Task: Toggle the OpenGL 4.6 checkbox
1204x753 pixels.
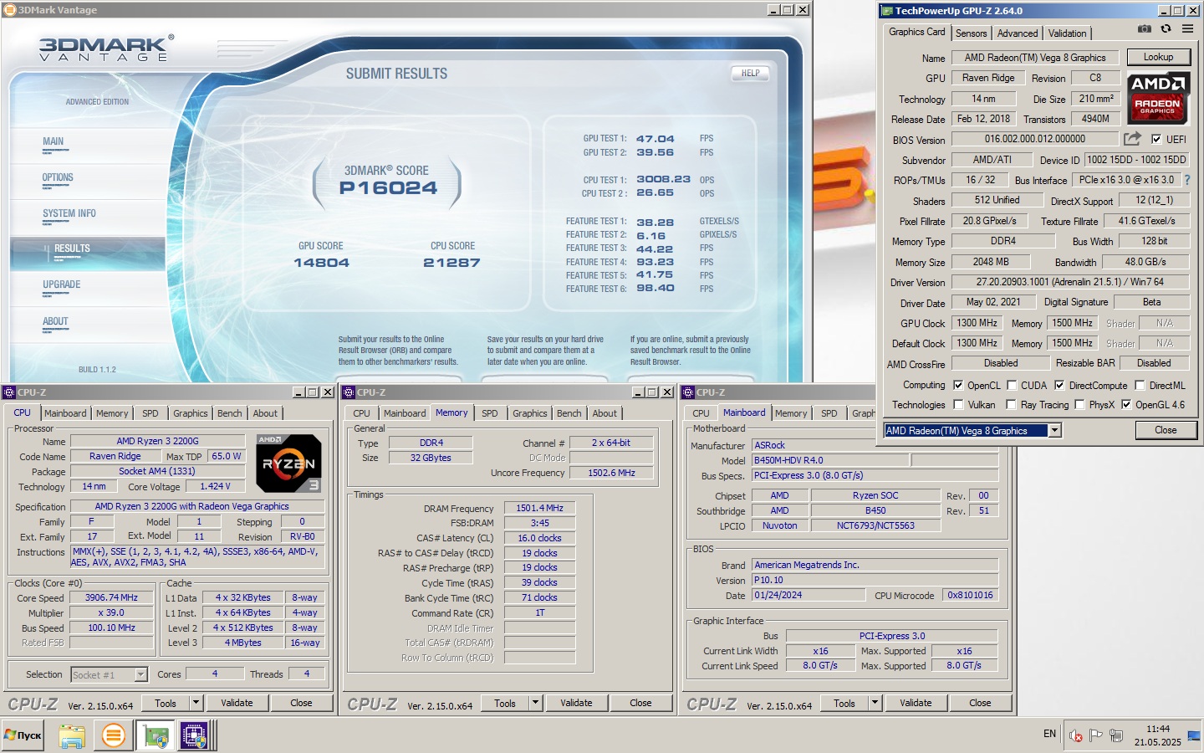Action: click(x=1126, y=404)
